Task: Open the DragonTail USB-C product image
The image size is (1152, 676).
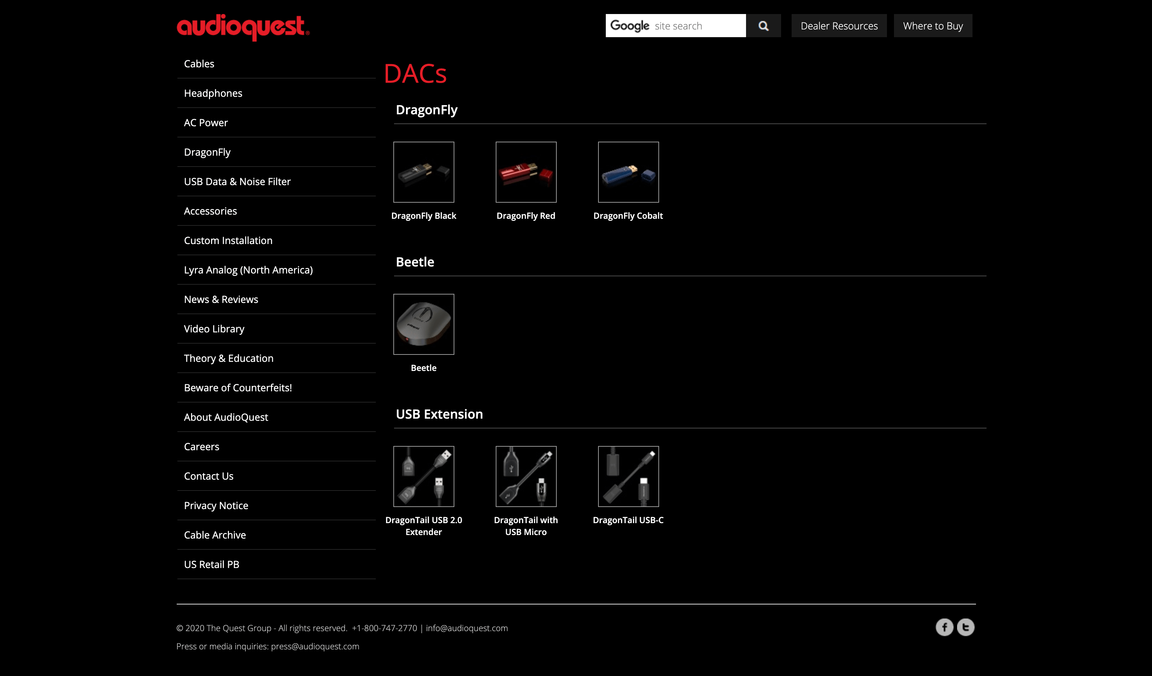Action: (628, 476)
